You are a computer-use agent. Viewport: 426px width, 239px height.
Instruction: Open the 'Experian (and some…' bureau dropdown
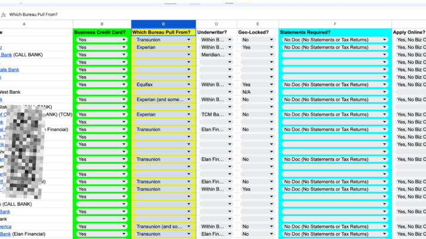(x=163, y=100)
